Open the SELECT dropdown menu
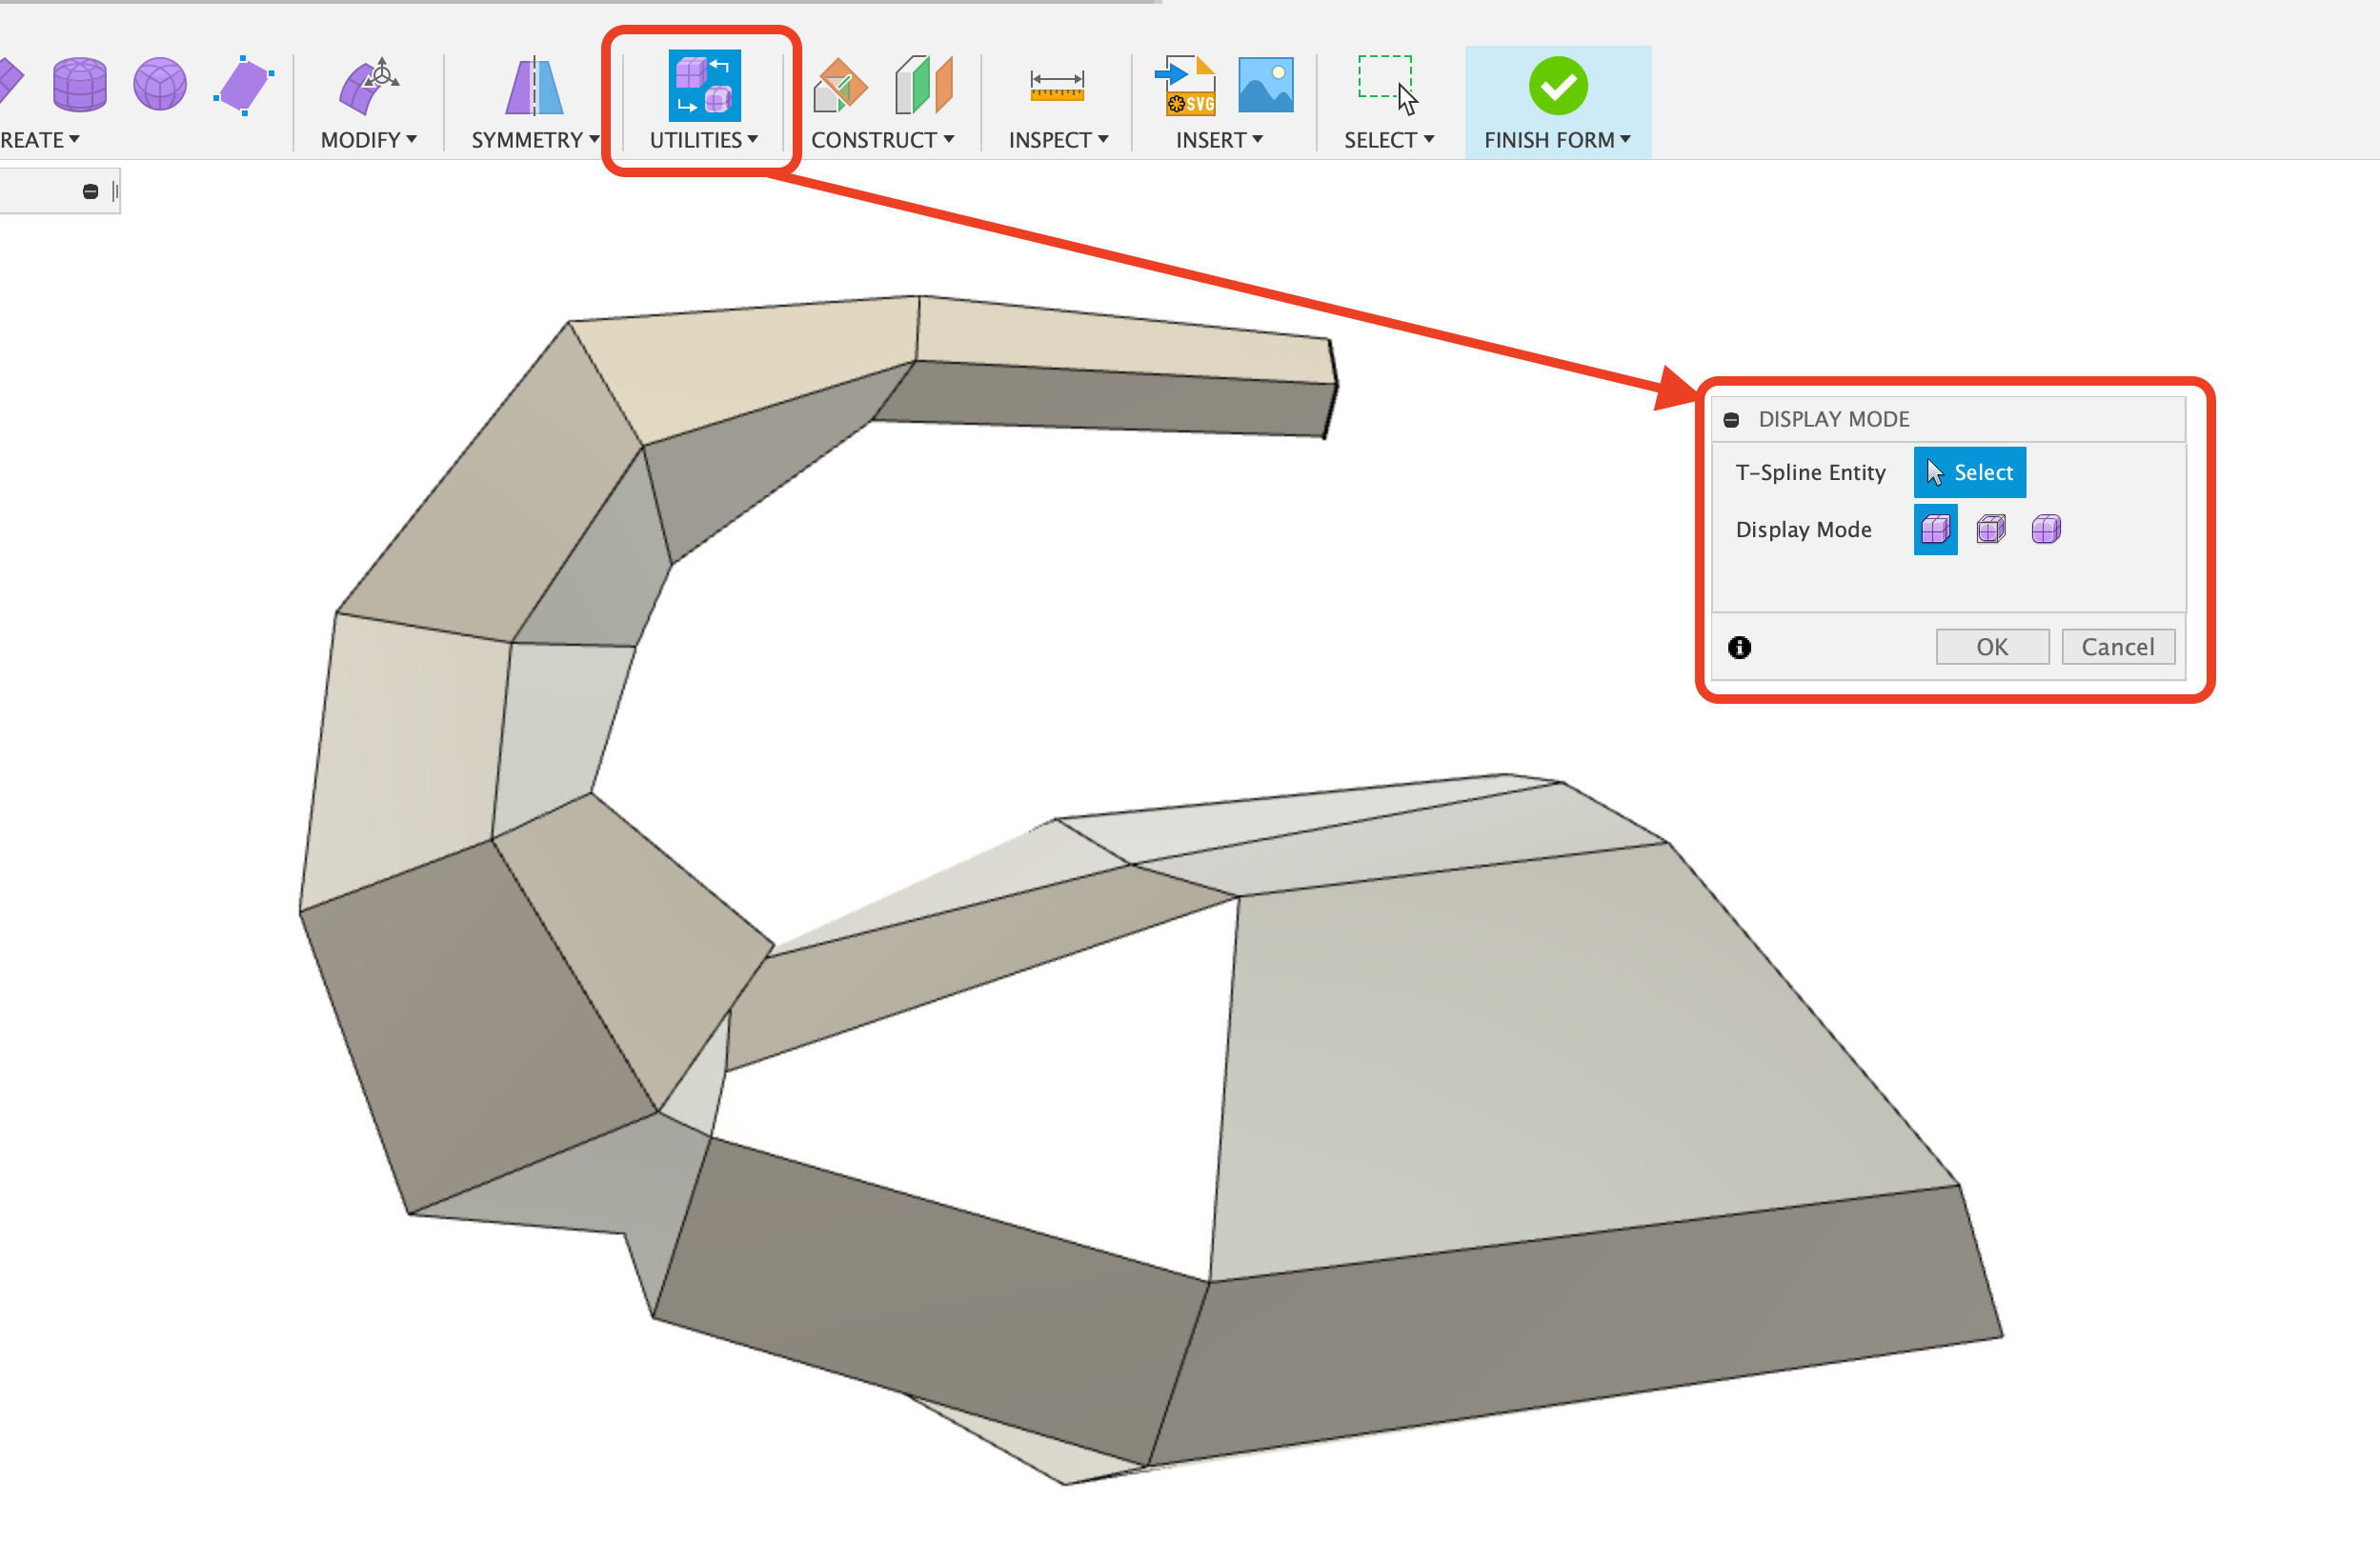 pyautogui.click(x=1389, y=140)
